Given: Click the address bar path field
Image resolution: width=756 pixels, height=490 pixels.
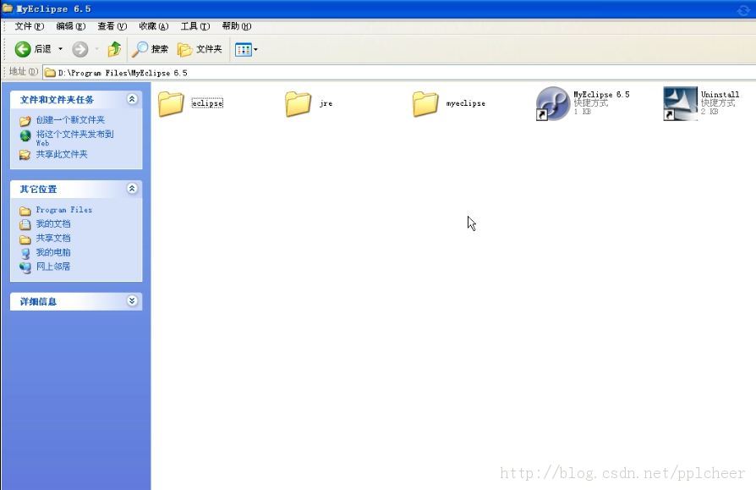Looking at the screenshot, I should 399,73.
